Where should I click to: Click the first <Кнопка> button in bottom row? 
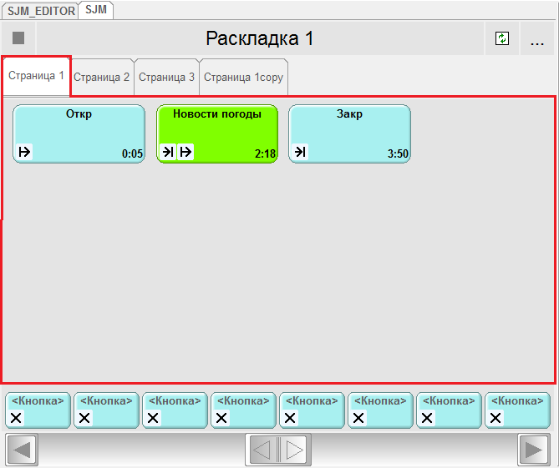(38, 410)
